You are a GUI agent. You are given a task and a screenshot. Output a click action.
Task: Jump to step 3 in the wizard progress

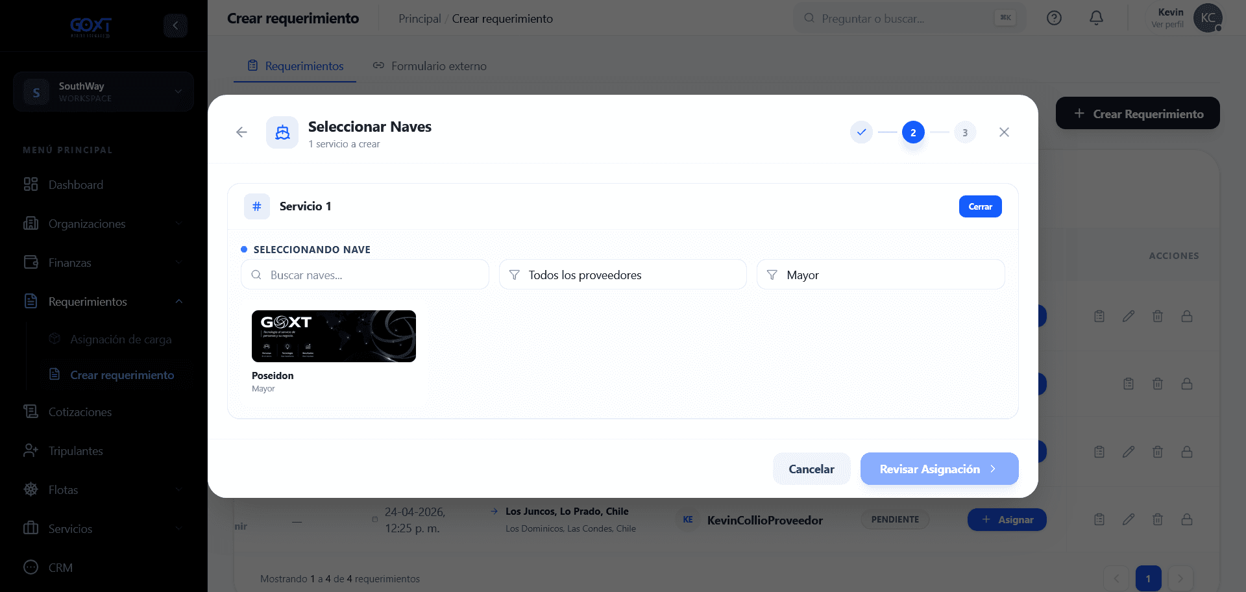965,132
